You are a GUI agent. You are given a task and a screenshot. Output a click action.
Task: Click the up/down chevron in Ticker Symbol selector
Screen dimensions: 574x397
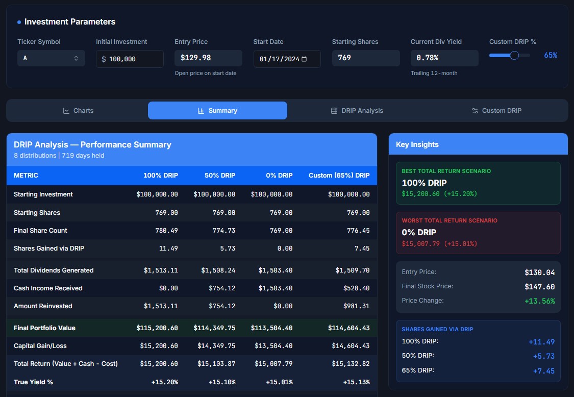76,58
